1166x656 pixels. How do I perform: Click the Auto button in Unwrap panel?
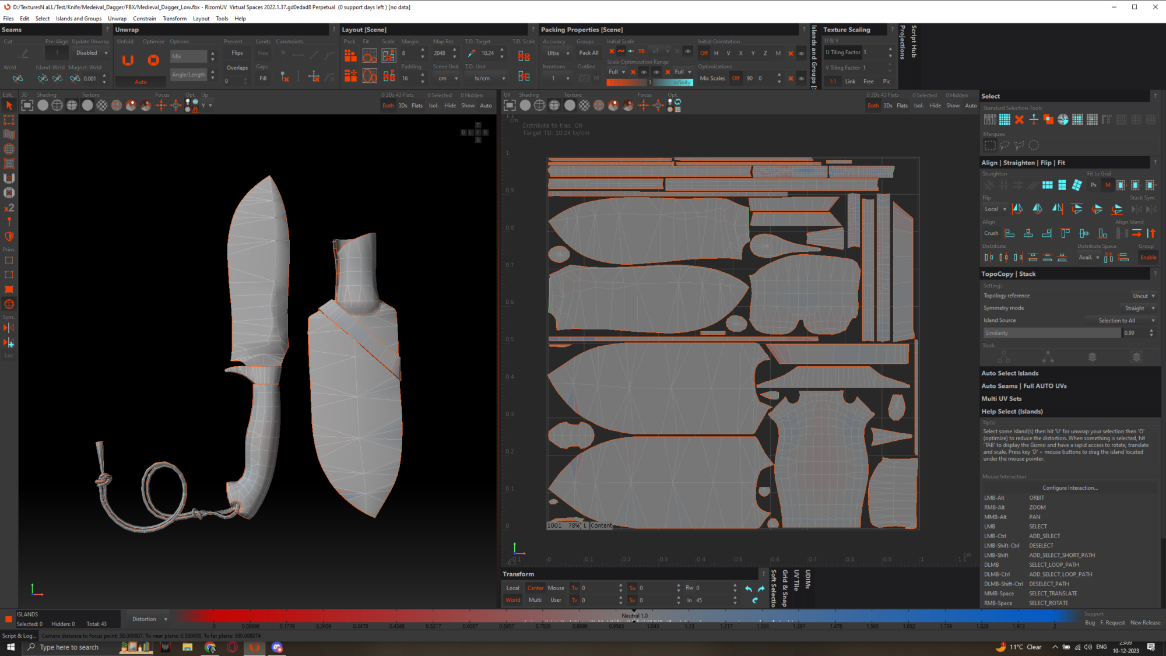point(139,82)
